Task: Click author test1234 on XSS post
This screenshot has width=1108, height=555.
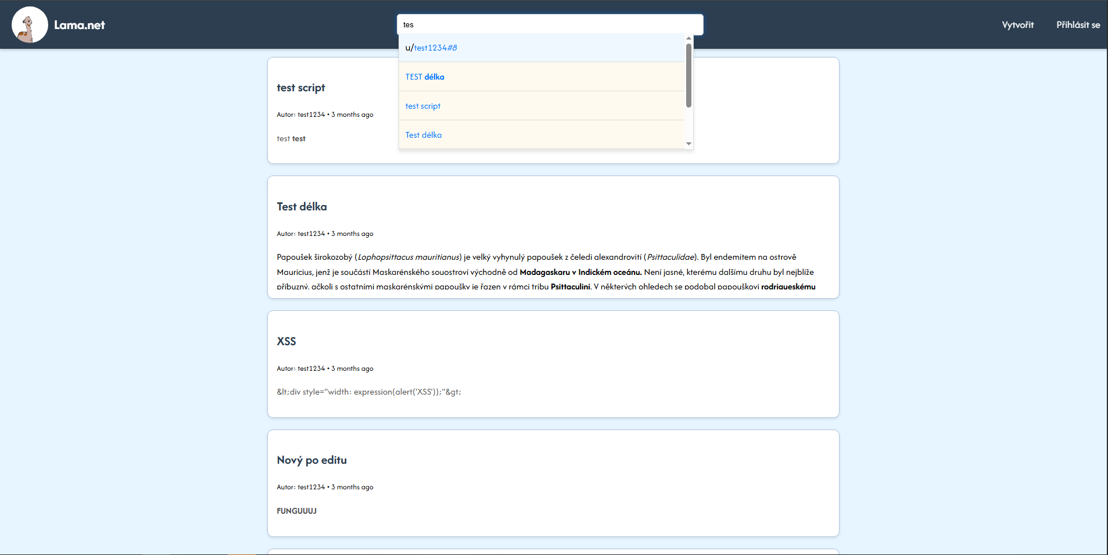Action: (x=311, y=368)
